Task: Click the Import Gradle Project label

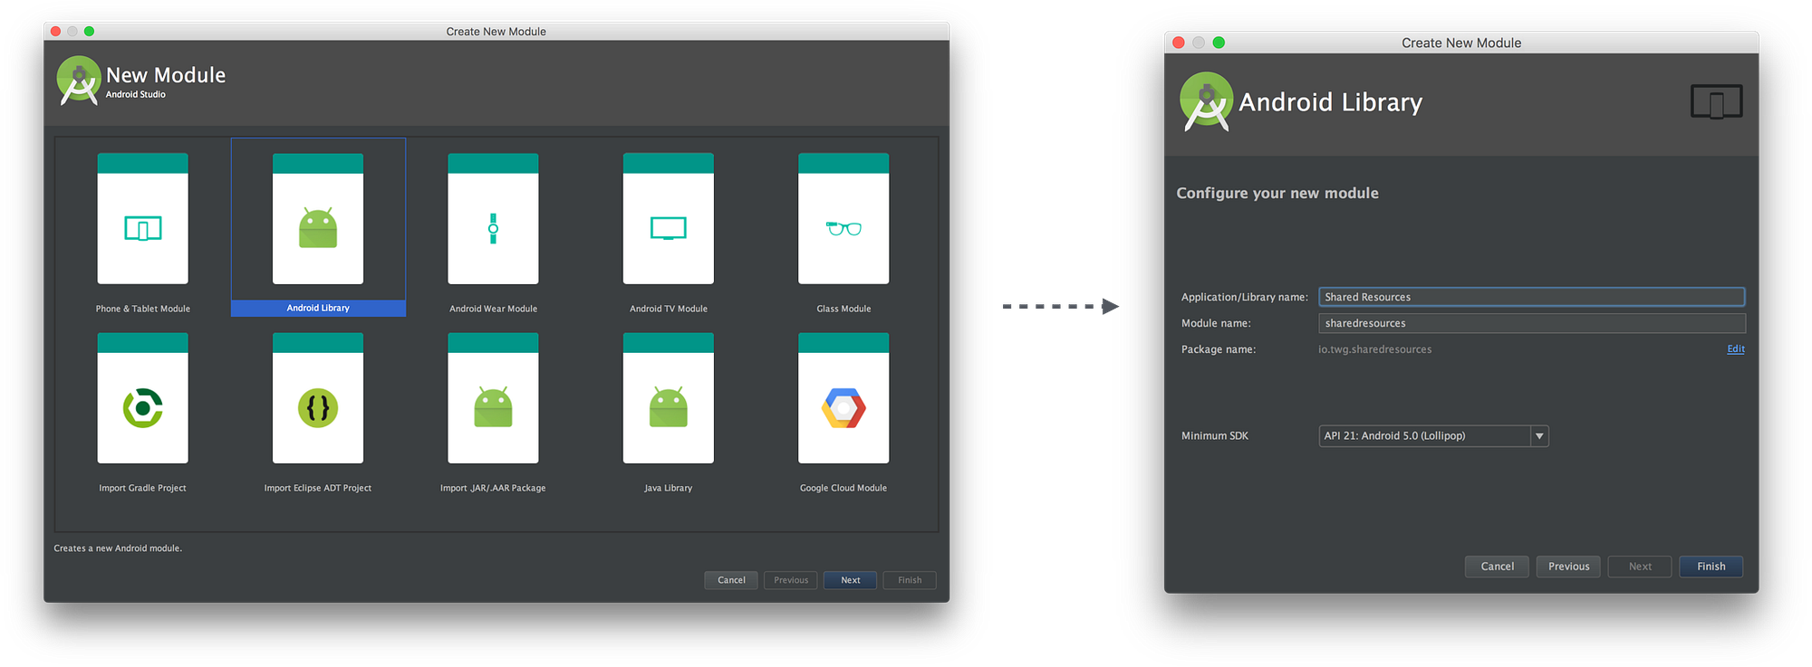Action: [143, 488]
